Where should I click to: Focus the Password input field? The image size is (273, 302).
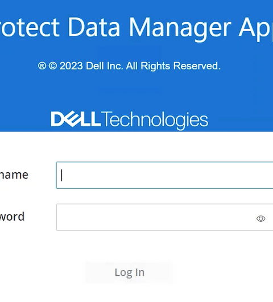point(165,217)
